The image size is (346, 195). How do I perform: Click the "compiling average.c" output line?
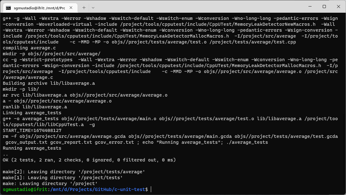tap(28, 48)
